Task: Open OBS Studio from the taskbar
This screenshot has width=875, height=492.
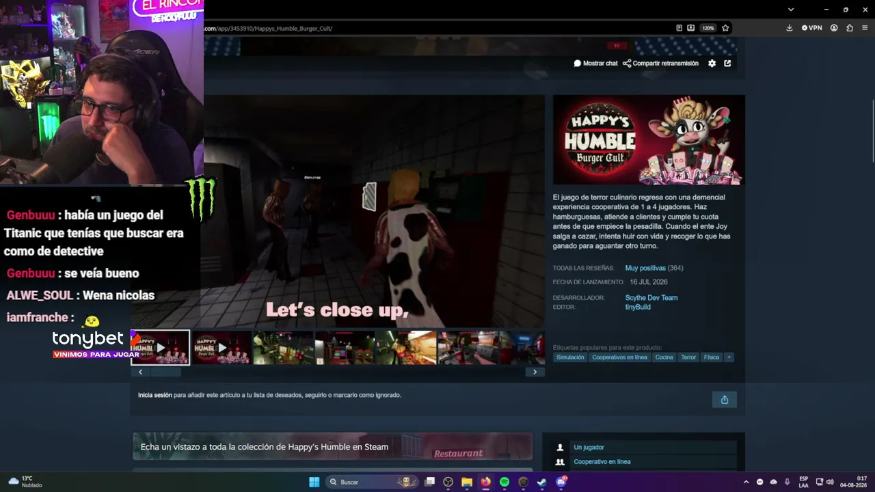Action: (448, 482)
